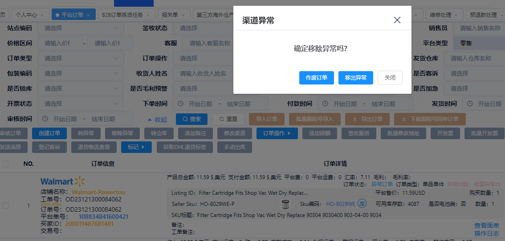Image resolution: width=505 pixels, height=241 pixels.
Task: Open the 订单类型 dropdown
Action: tap(81, 58)
